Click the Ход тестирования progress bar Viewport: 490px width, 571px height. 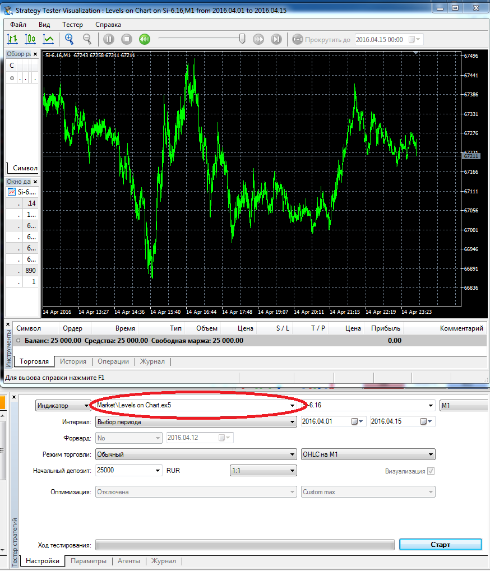245,545
